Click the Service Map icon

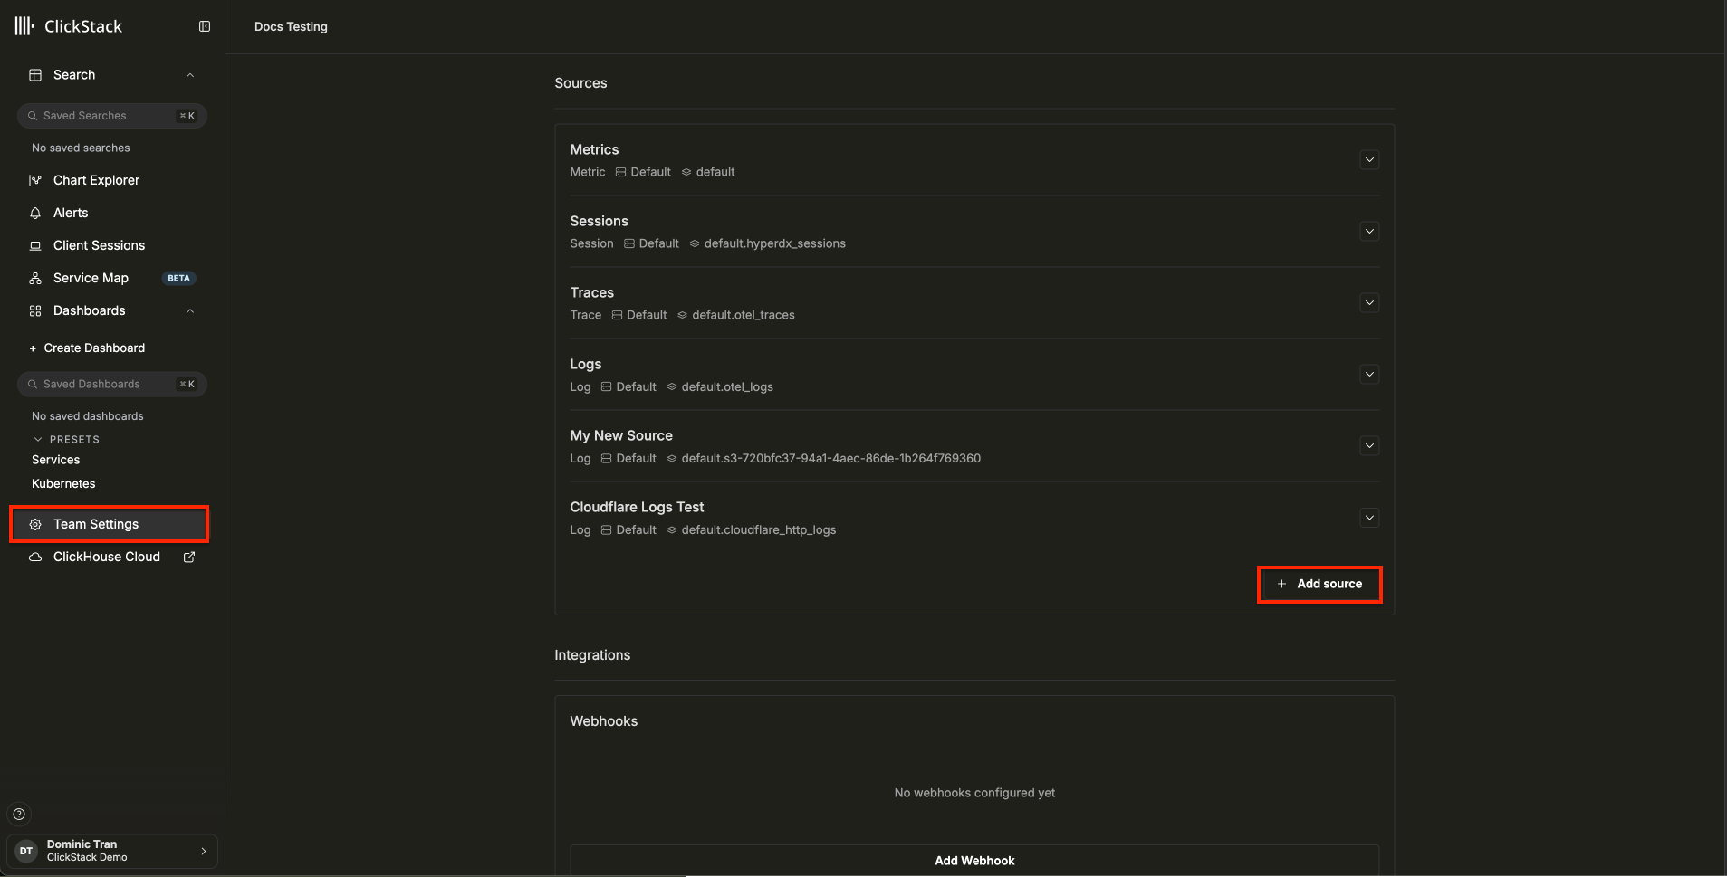point(35,278)
